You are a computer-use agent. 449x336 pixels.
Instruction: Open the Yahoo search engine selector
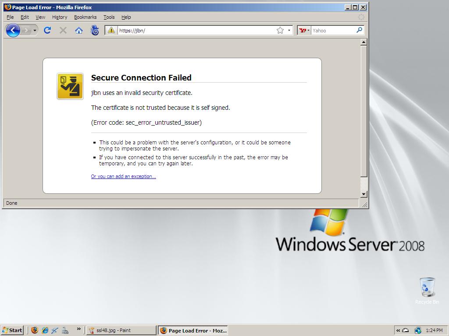pyautogui.click(x=304, y=30)
